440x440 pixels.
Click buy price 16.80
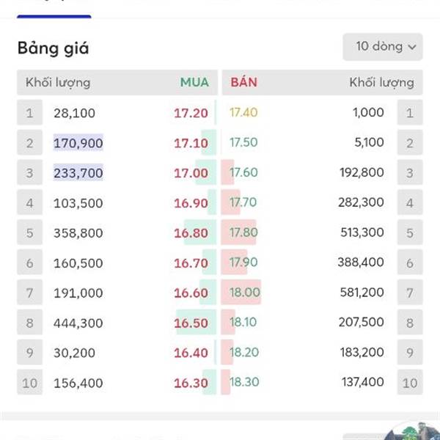[191, 233]
